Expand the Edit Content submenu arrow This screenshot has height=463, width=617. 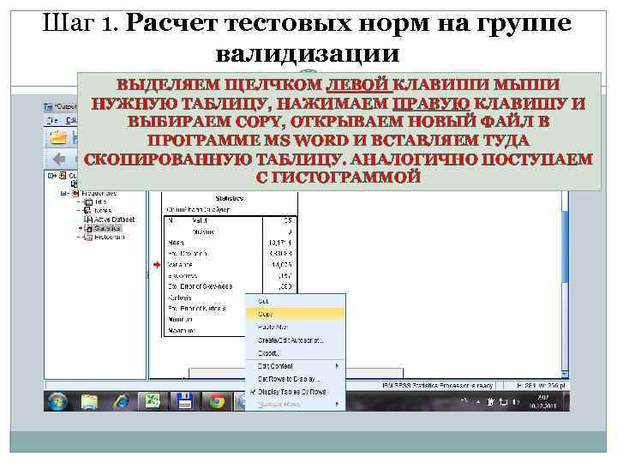click(x=338, y=366)
